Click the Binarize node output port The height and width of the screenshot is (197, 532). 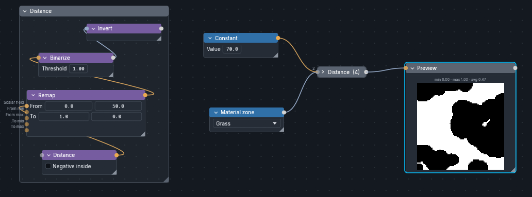113,58
